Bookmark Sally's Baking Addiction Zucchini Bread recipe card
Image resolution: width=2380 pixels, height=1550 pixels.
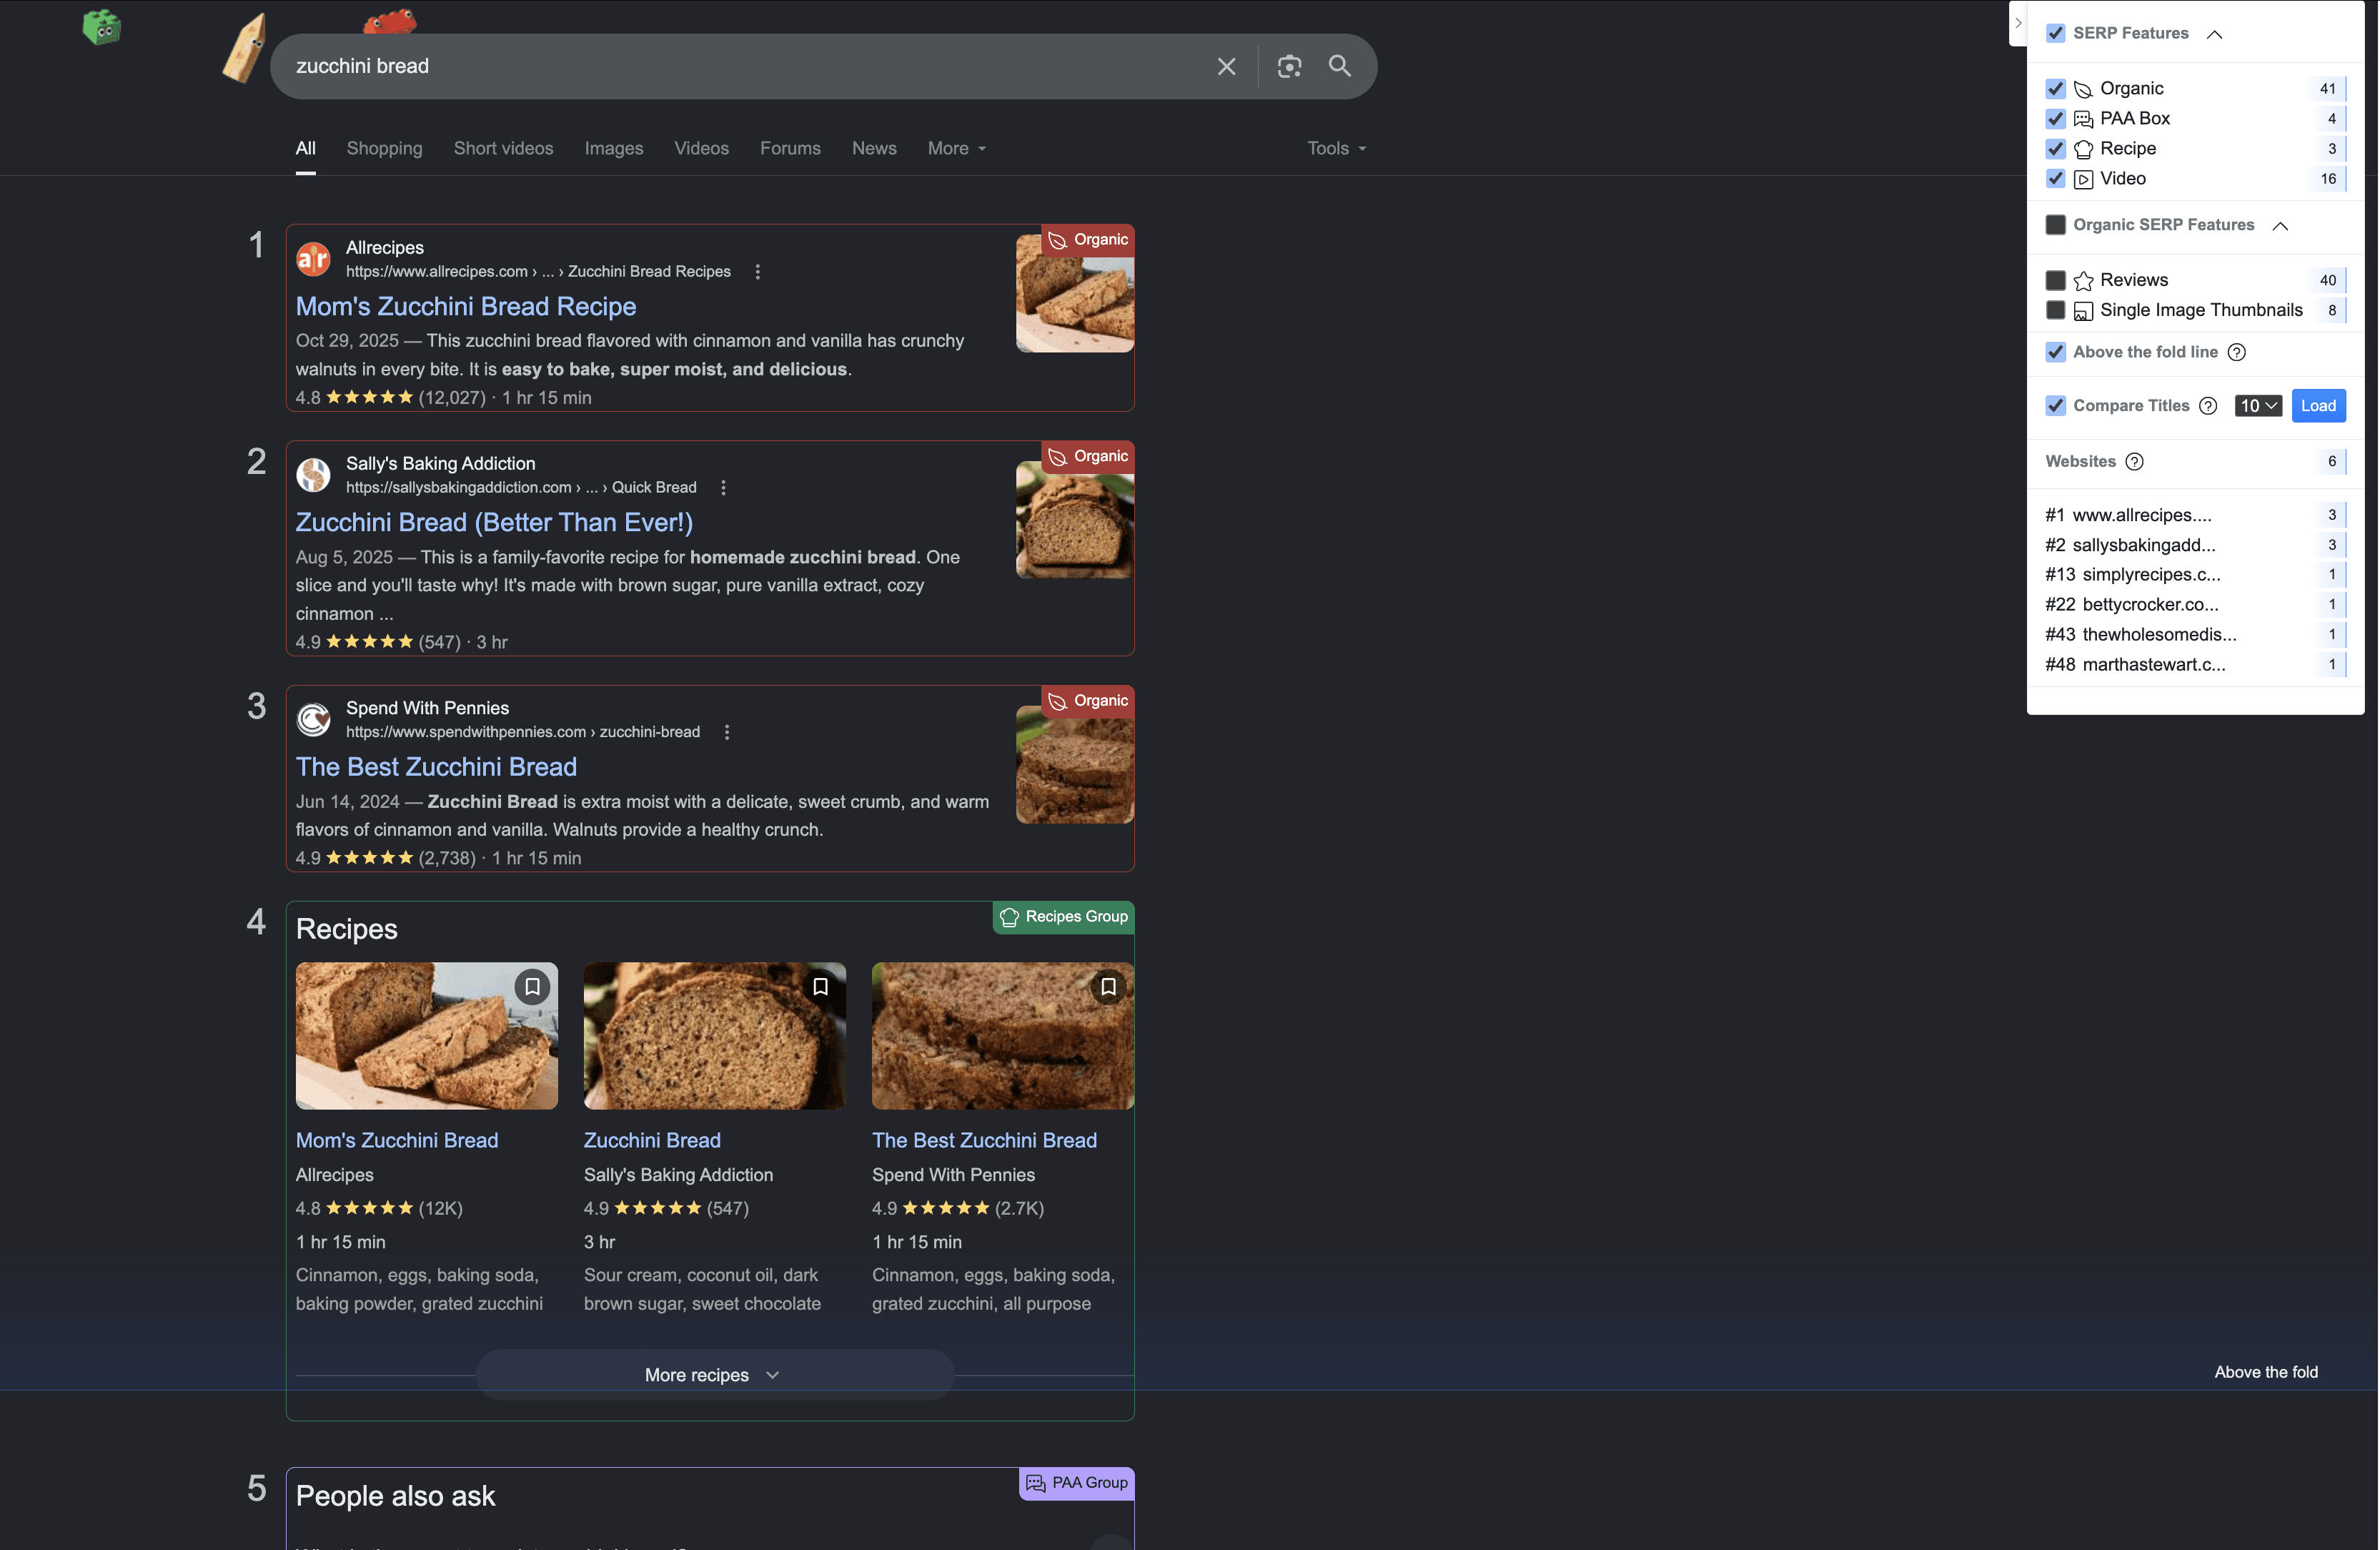tap(820, 987)
